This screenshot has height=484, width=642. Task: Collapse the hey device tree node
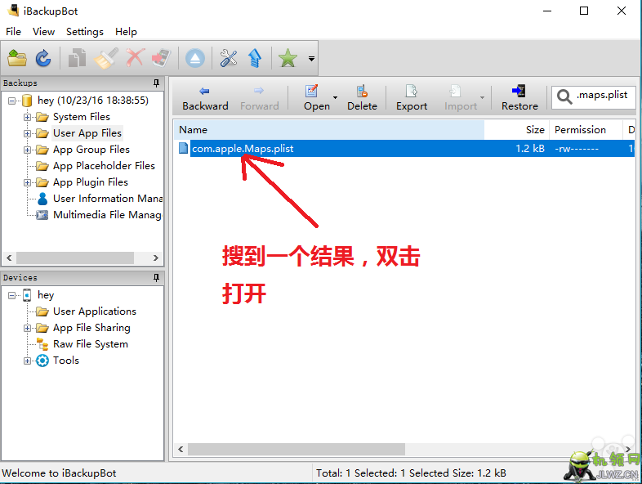[12, 295]
